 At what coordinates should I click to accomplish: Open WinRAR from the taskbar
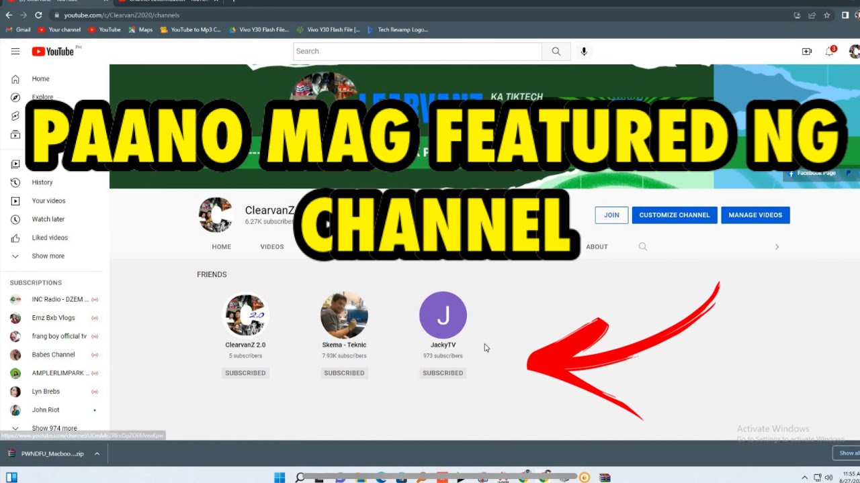pos(605,478)
